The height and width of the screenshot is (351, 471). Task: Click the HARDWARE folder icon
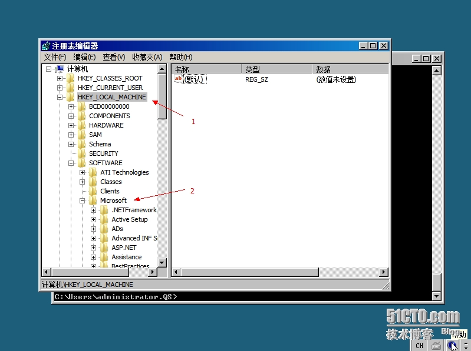tap(82, 125)
